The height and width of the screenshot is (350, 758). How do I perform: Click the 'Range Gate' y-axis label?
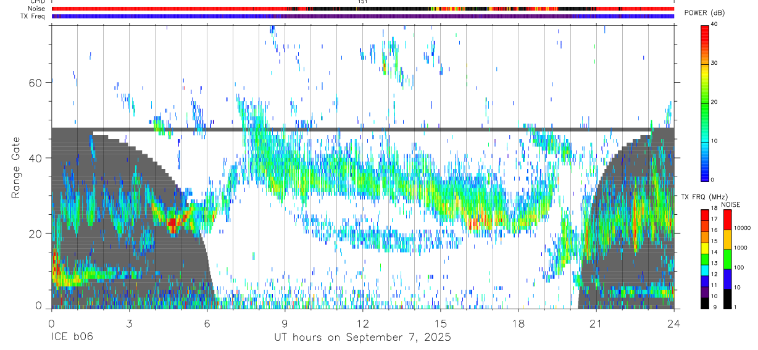point(16,167)
